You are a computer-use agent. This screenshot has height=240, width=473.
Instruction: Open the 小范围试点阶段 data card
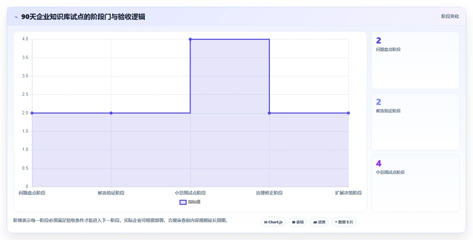(x=415, y=183)
